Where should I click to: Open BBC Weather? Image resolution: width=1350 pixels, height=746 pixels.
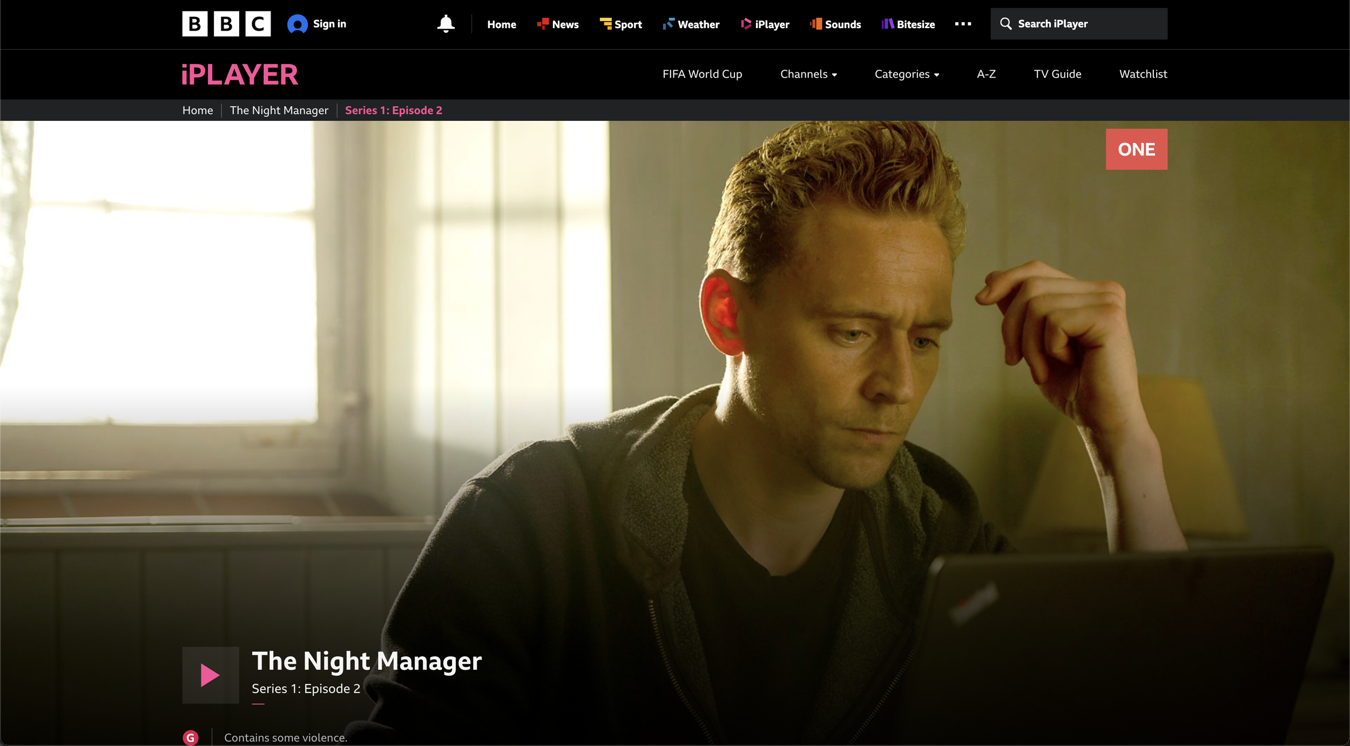691,24
